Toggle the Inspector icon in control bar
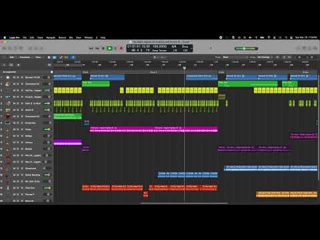The image size is (320, 240). pyautogui.click(x=10, y=48)
